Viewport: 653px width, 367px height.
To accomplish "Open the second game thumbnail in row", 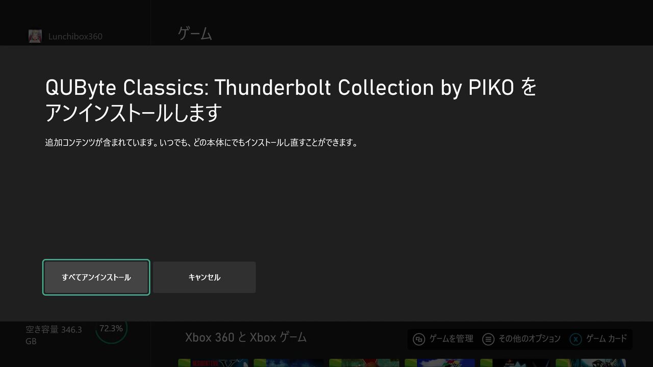I will click(x=289, y=363).
